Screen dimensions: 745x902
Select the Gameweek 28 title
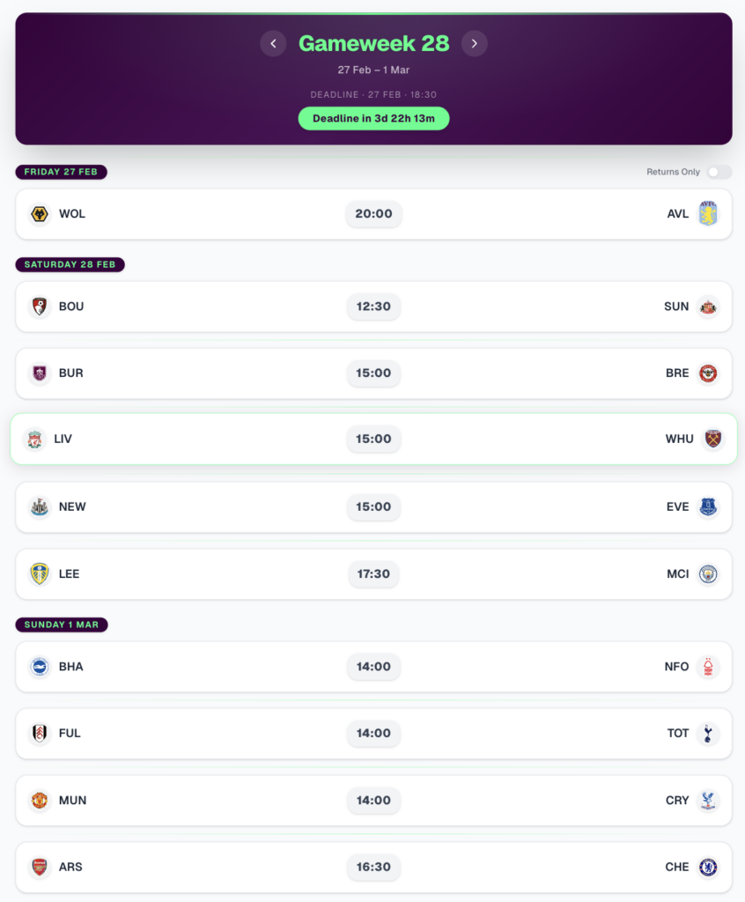(x=373, y=42)
